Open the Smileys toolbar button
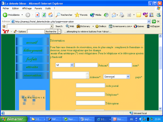Viewport: 163px width, 122px height. (101, 26)
